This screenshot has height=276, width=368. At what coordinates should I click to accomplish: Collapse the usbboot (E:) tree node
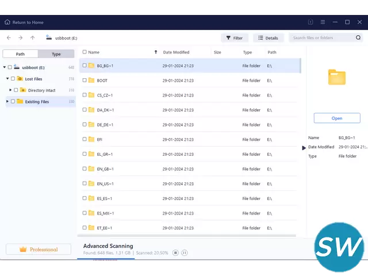point(4,67)
